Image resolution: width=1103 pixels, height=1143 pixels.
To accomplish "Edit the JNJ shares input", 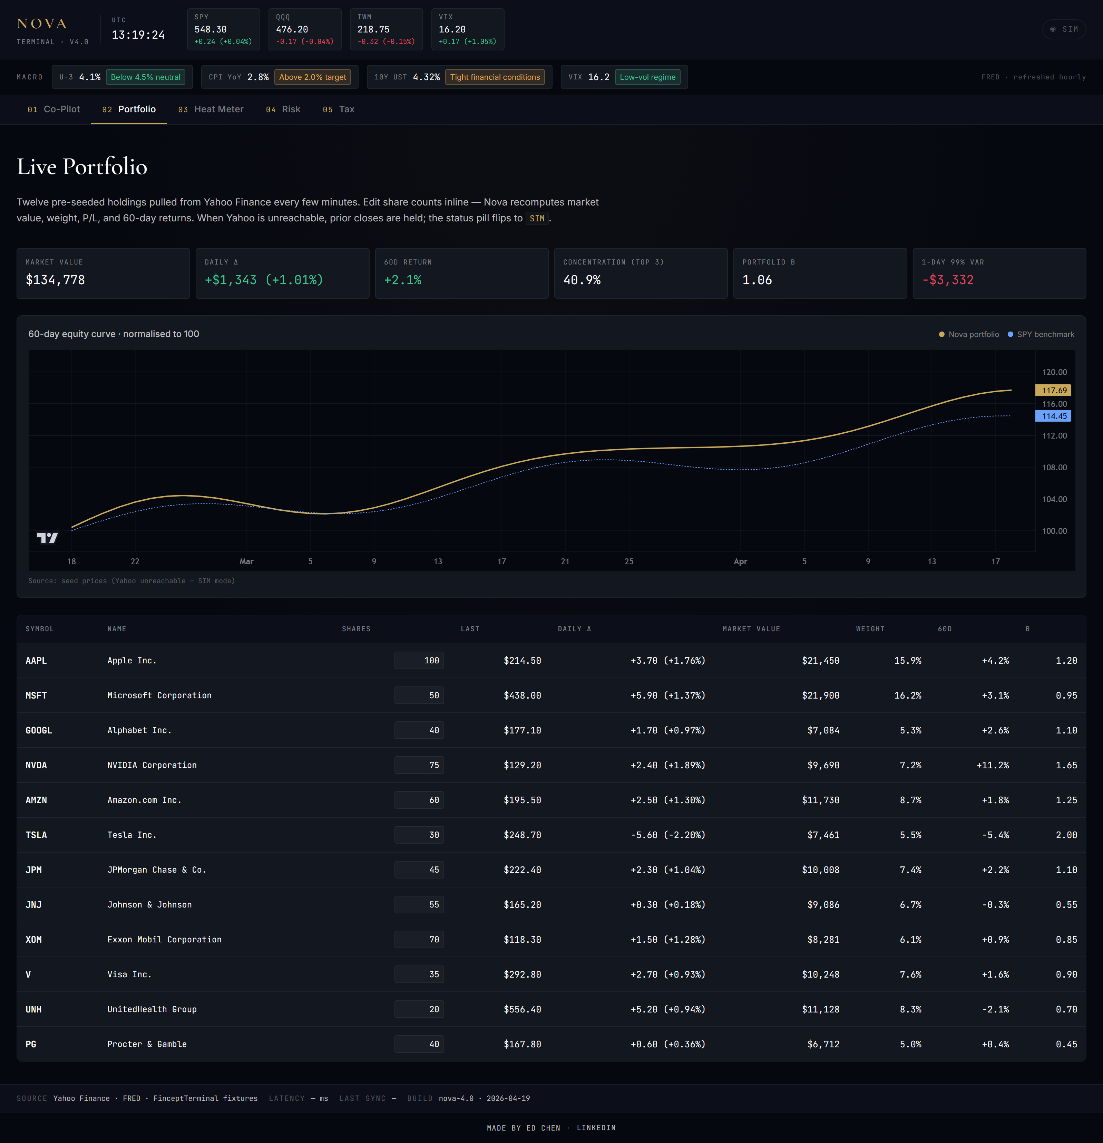I will click(x=419, y=904).
